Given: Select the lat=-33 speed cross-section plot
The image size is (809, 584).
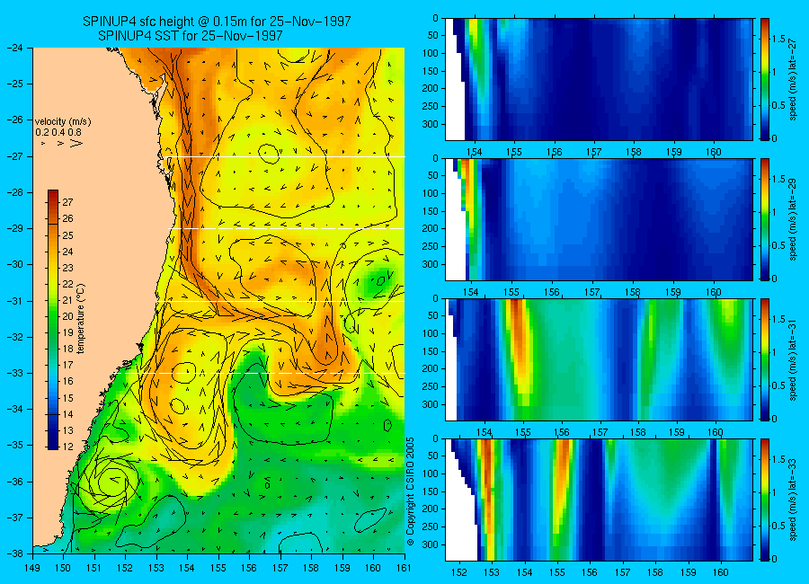Looking at the screenshot, I should coord(599,500).
